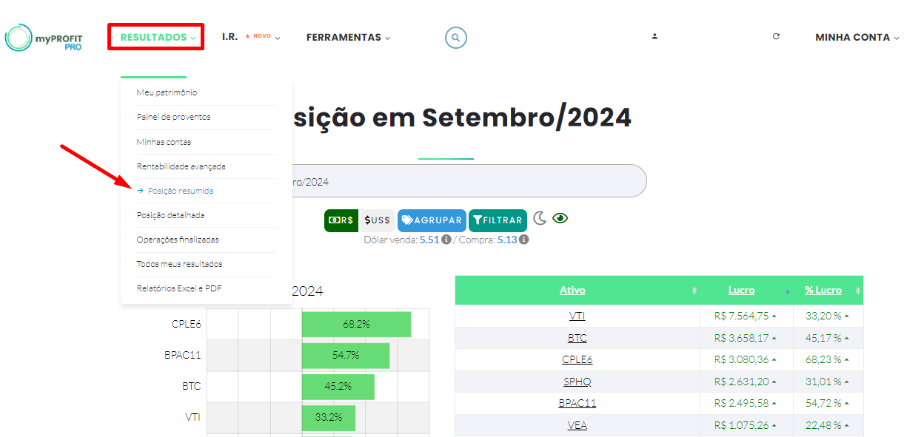Toggle value visibility with eye icon
Image resolution: width=904 pixels, height=437 pixels.
point(560,218)
